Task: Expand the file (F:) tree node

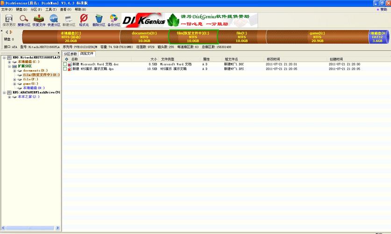Action: pos(14,80)
